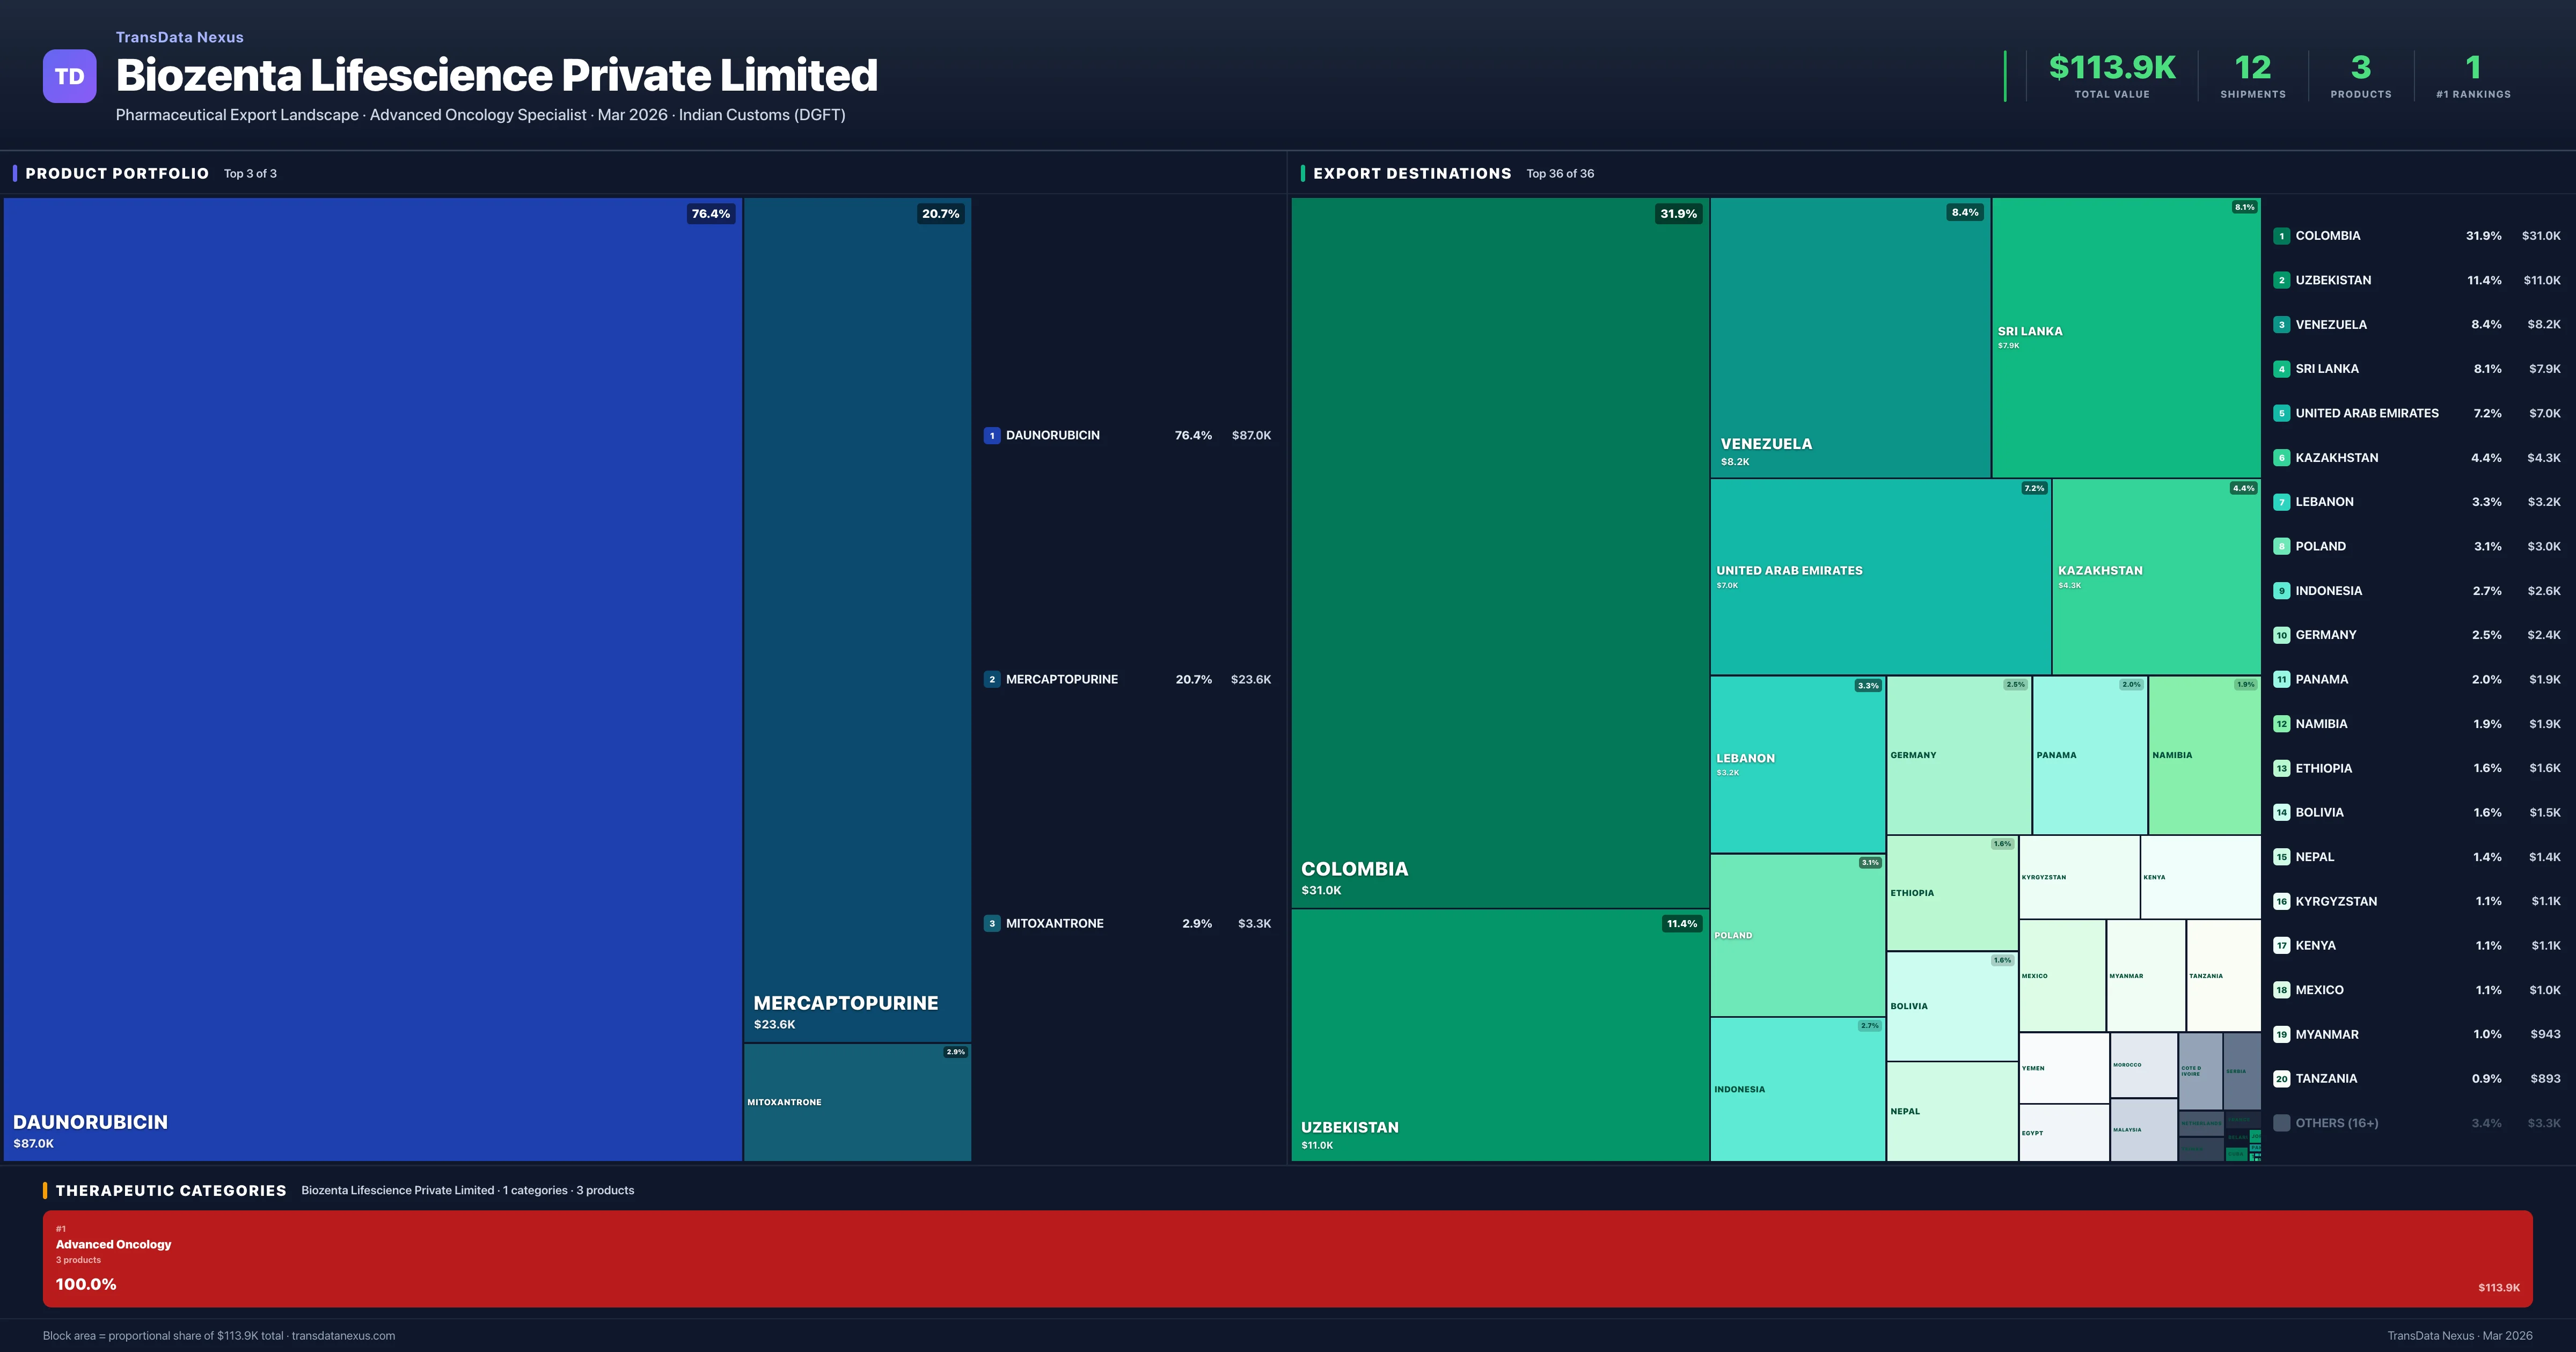
Task: Click the Uzbekistan destination block
Action: point(1499,1035)
